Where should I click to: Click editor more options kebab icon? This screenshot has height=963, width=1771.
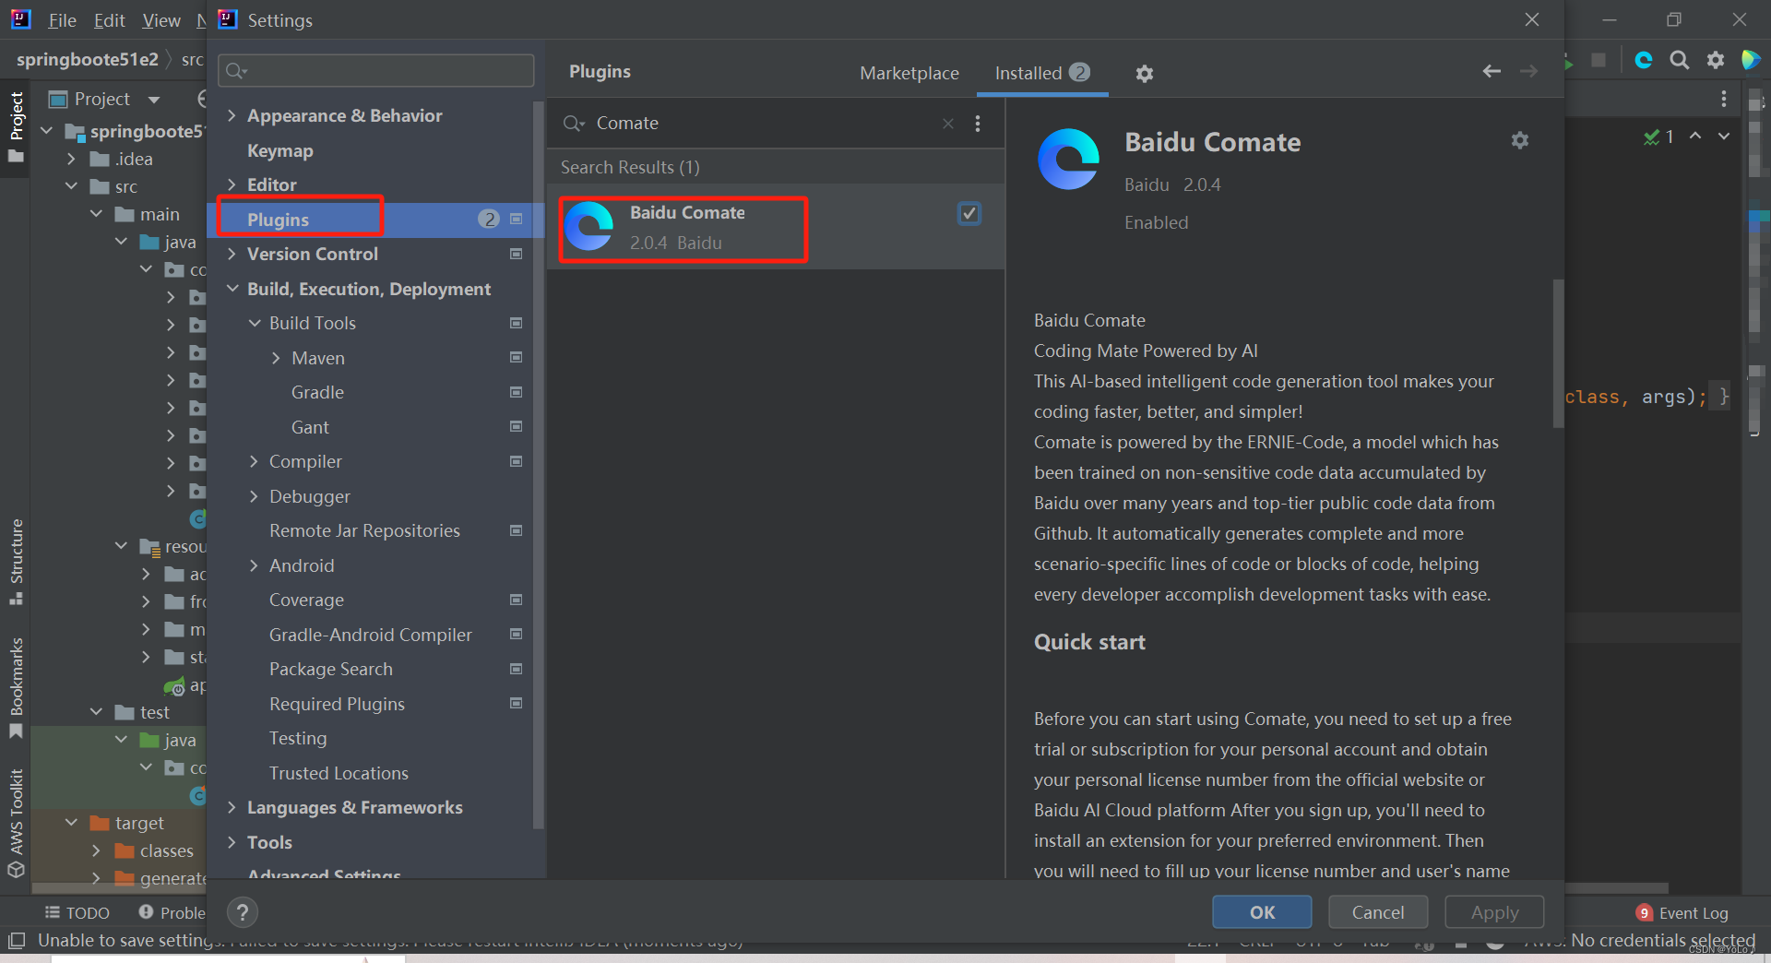pyautogui.click(x=1723, y=99)
